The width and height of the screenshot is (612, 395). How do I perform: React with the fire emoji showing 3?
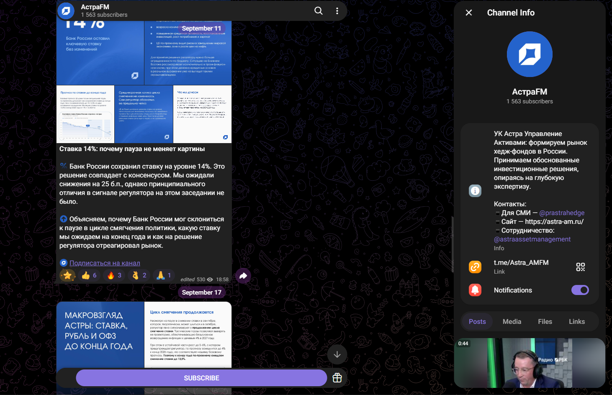click(114, 275)
